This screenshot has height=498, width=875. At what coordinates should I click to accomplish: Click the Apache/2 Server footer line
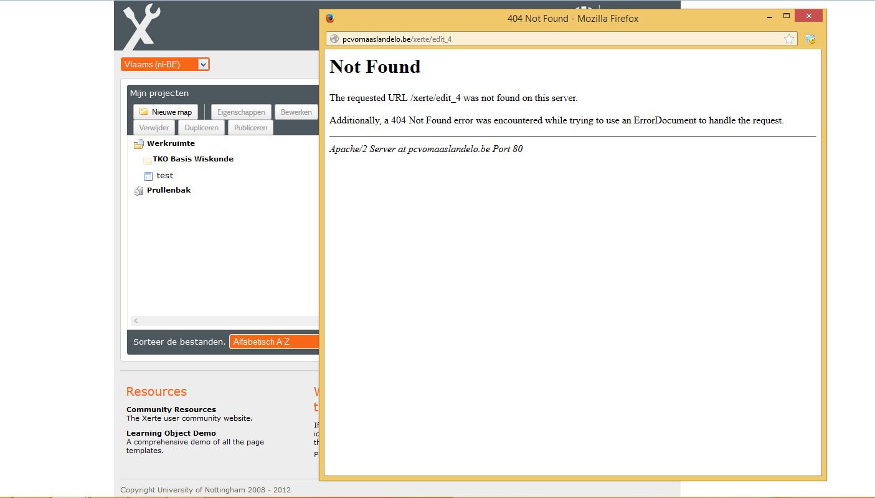click(x=426, y=150)
